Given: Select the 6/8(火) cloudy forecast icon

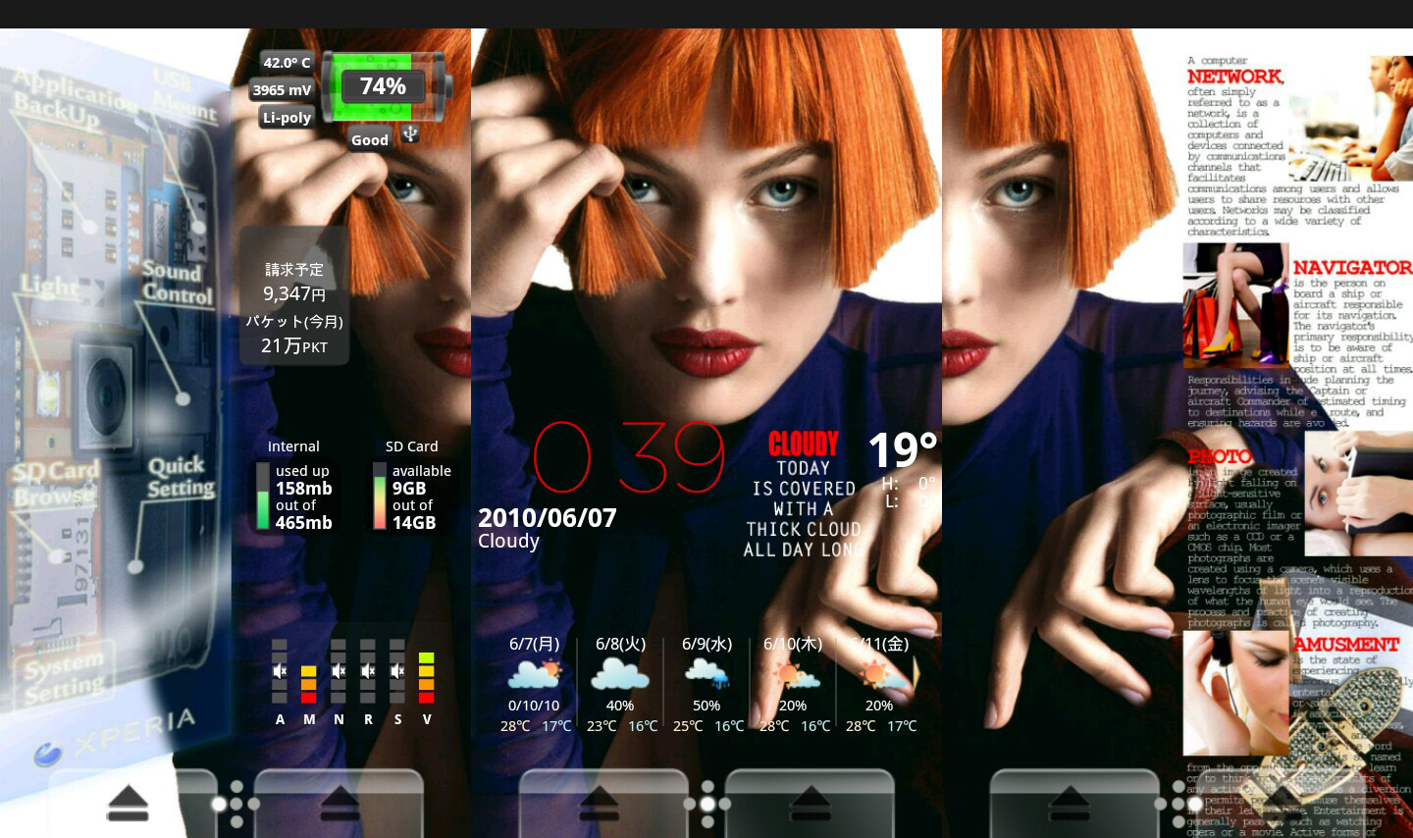Looking at the screenshot, I should (x=620, y=674).
